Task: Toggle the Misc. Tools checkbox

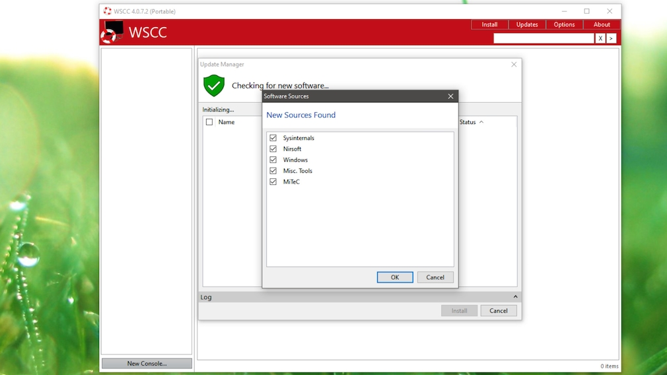Action: [x=273, y=171]
